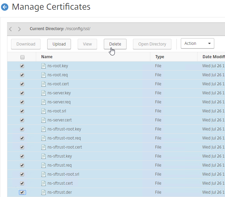
Task: Select the ns-root.key file name
Action: point(58,66)
